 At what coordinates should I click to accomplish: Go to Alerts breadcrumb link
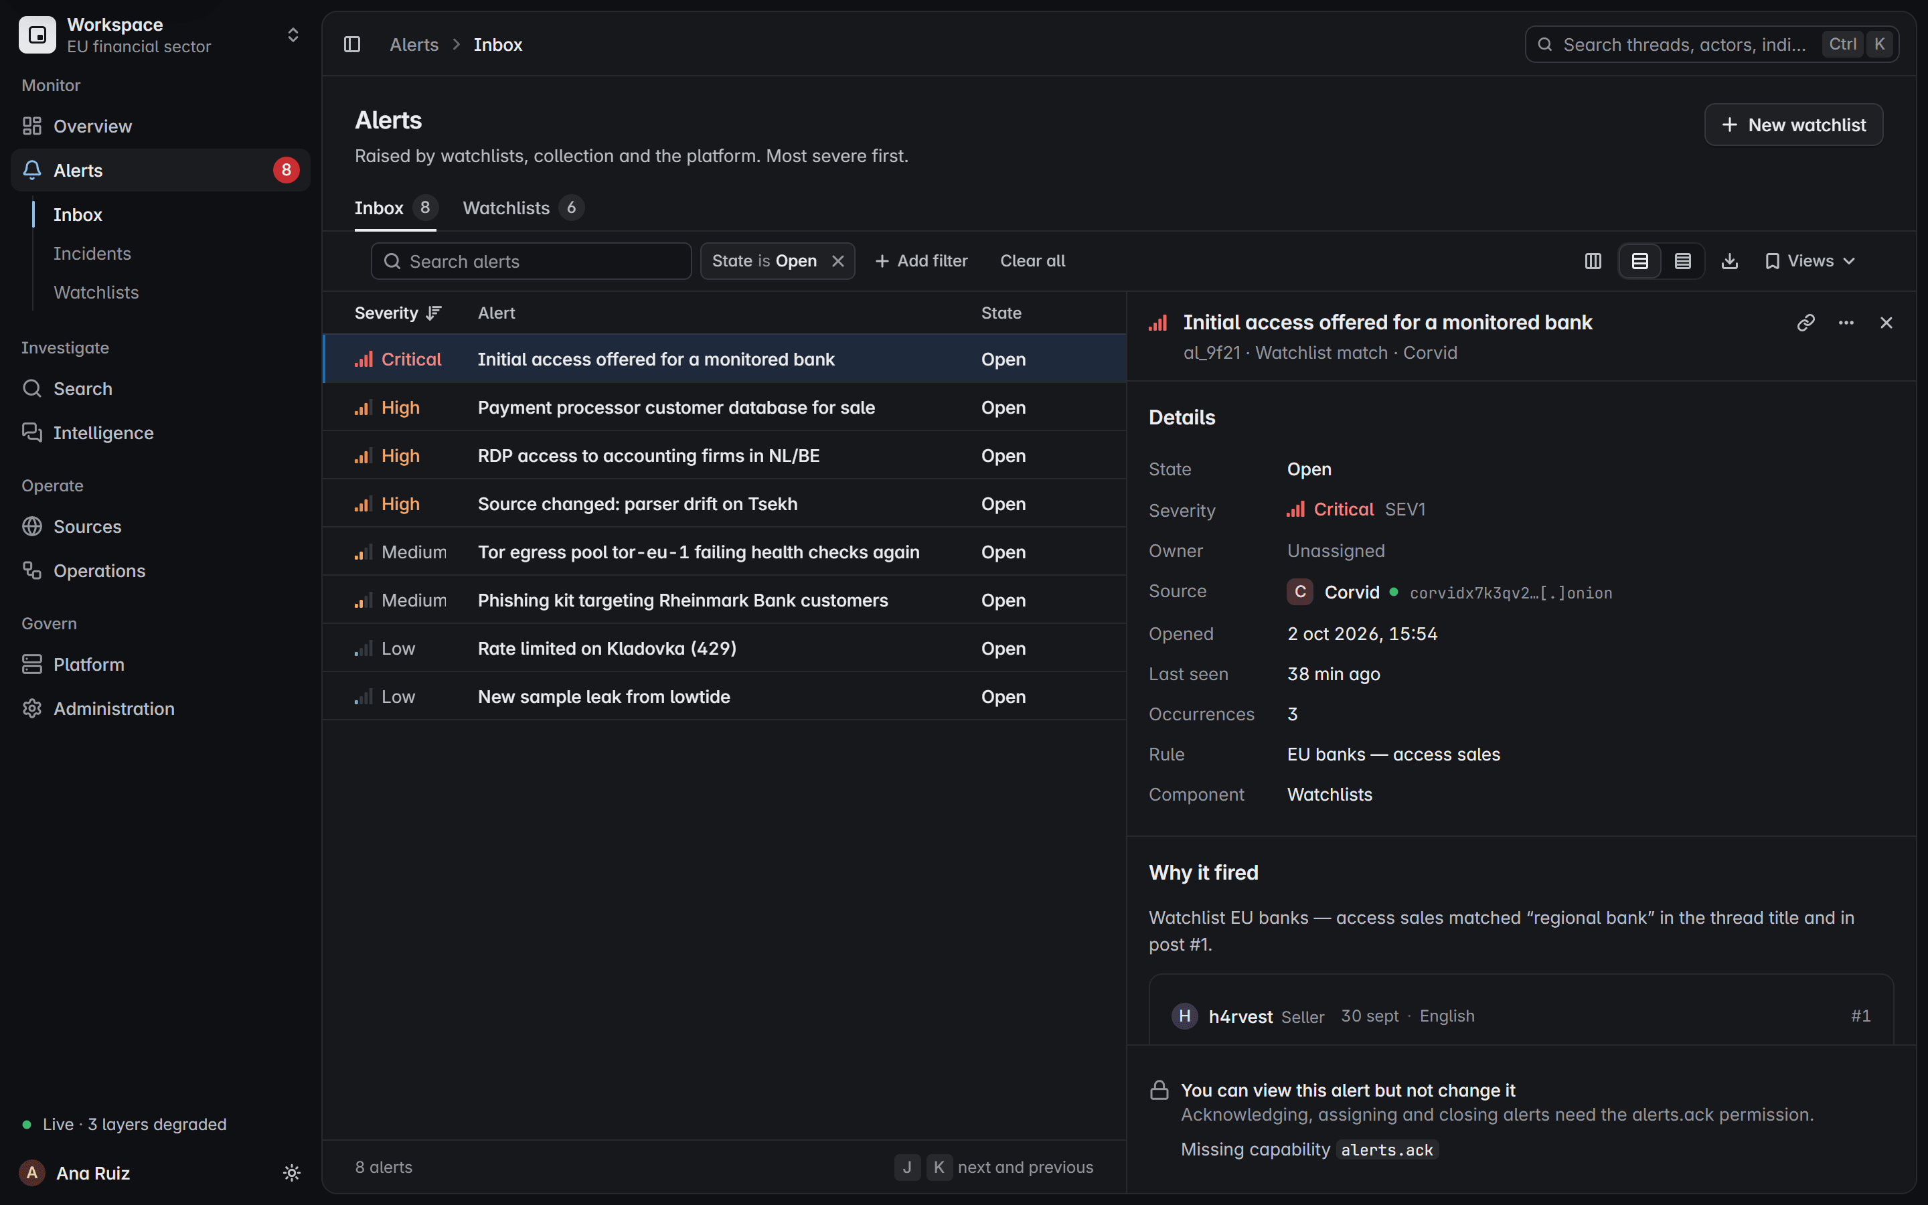point(414,45)
